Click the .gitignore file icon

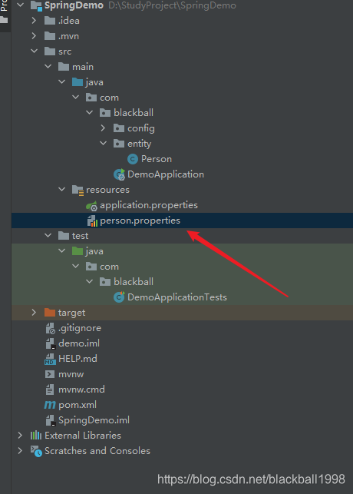point(51,328)
